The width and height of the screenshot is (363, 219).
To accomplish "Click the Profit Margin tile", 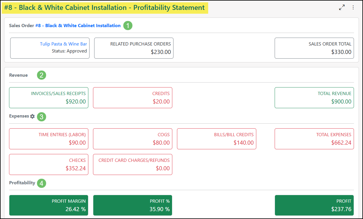I will pyautogui.click(x=49, y=205).
